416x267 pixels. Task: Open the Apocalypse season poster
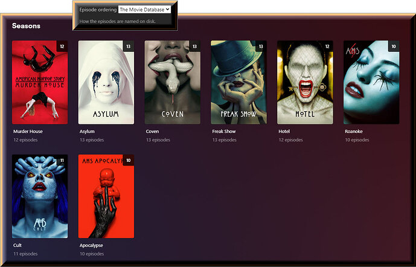coord(106,196)
